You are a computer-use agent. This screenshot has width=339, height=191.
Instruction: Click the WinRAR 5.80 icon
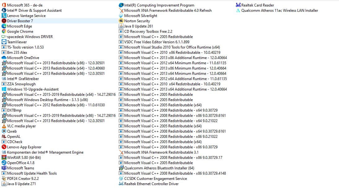point(4,158)
